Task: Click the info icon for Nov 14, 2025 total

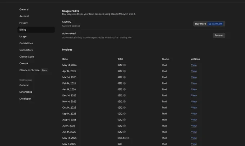Action: tap(124, 101)
